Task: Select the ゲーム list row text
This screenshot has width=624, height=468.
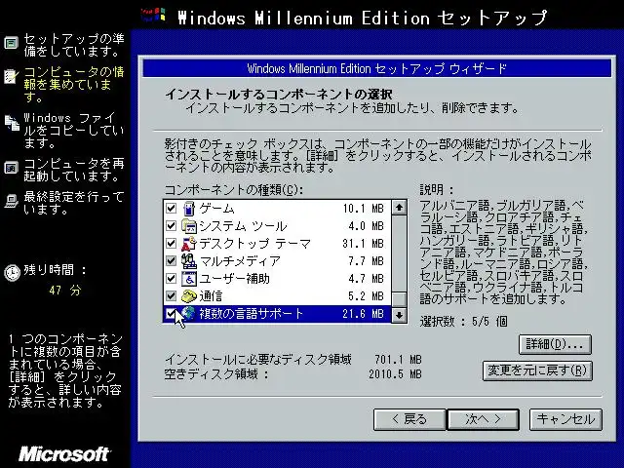Action: click(217, 209)
